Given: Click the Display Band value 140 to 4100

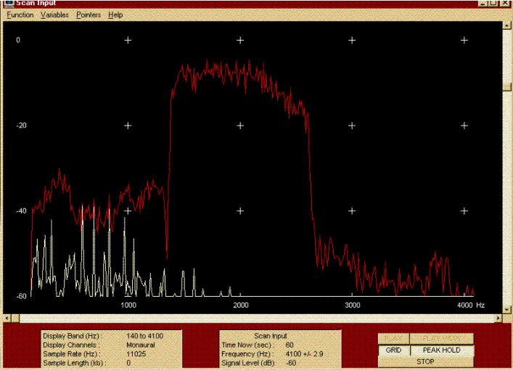Looking at the screenshot, I should 146,337.
